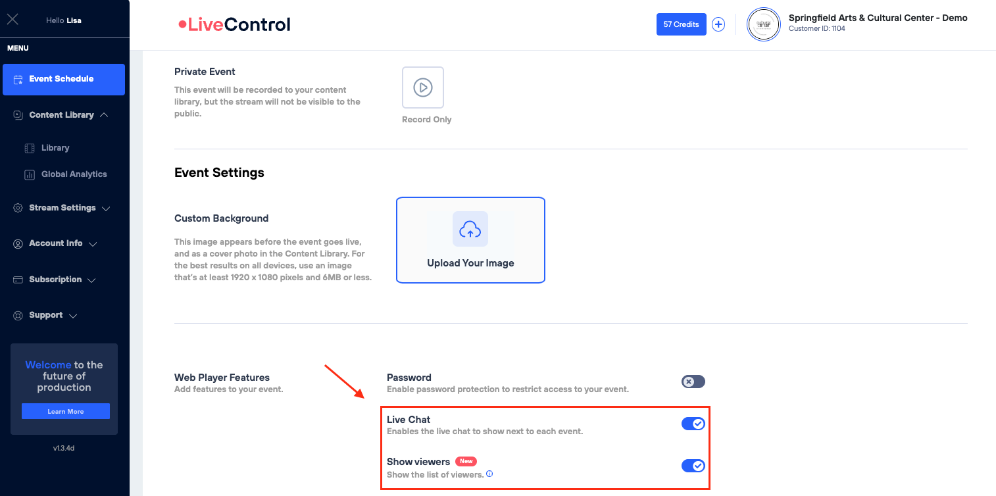Expand the Account Info section

[x=55, y=243]
